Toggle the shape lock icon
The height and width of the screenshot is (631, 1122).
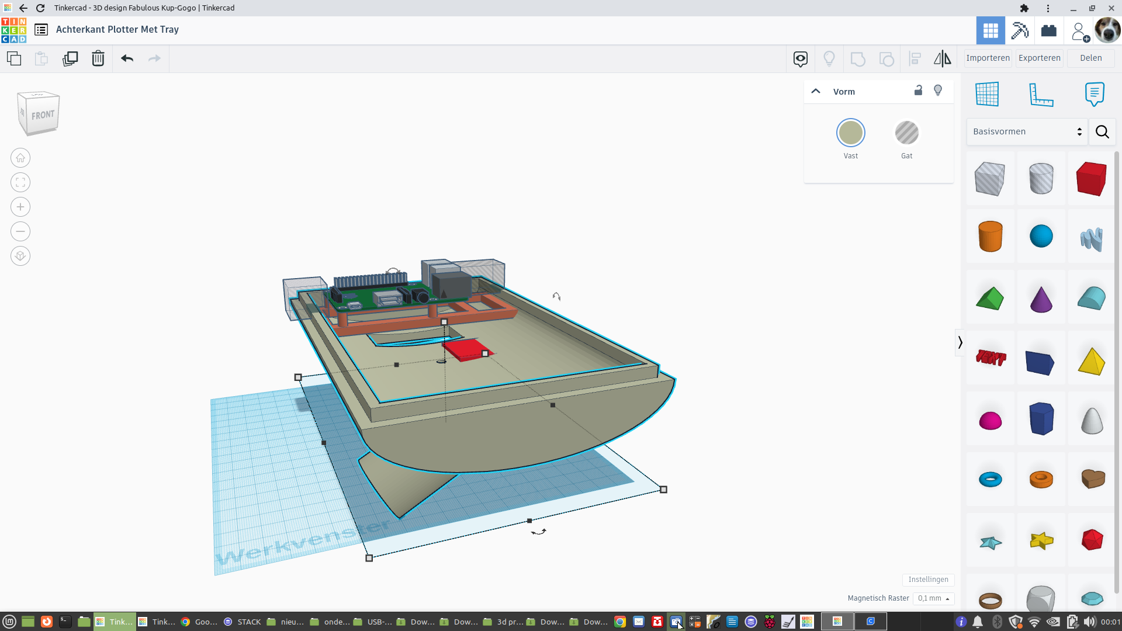click(x=918, y=91)
